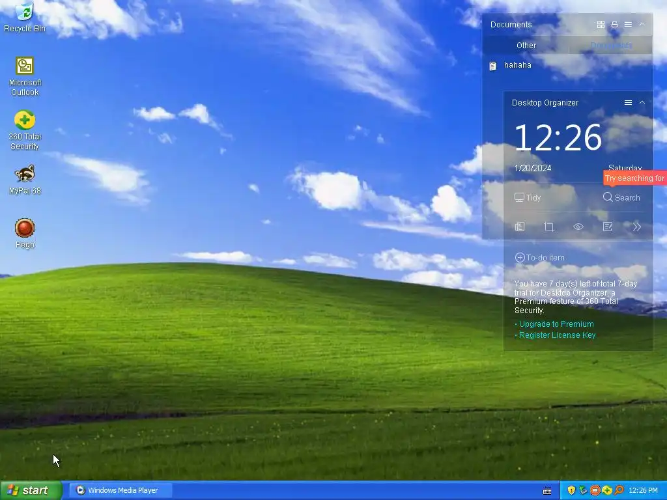This screenshot has width=667, height=500.
Task: Switch to the faded Documents tab
Action: [x=611, y=46]
